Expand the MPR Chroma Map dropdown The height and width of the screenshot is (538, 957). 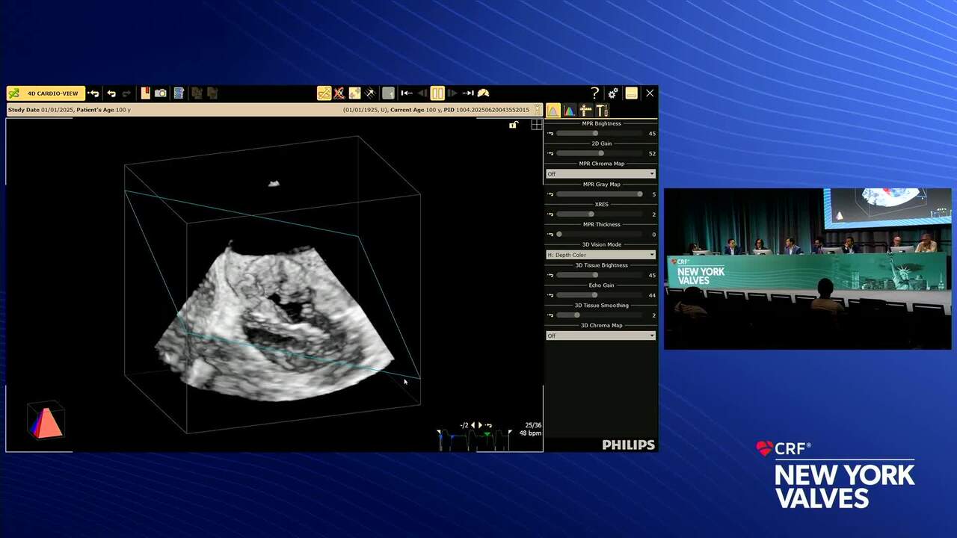(600, 174)
